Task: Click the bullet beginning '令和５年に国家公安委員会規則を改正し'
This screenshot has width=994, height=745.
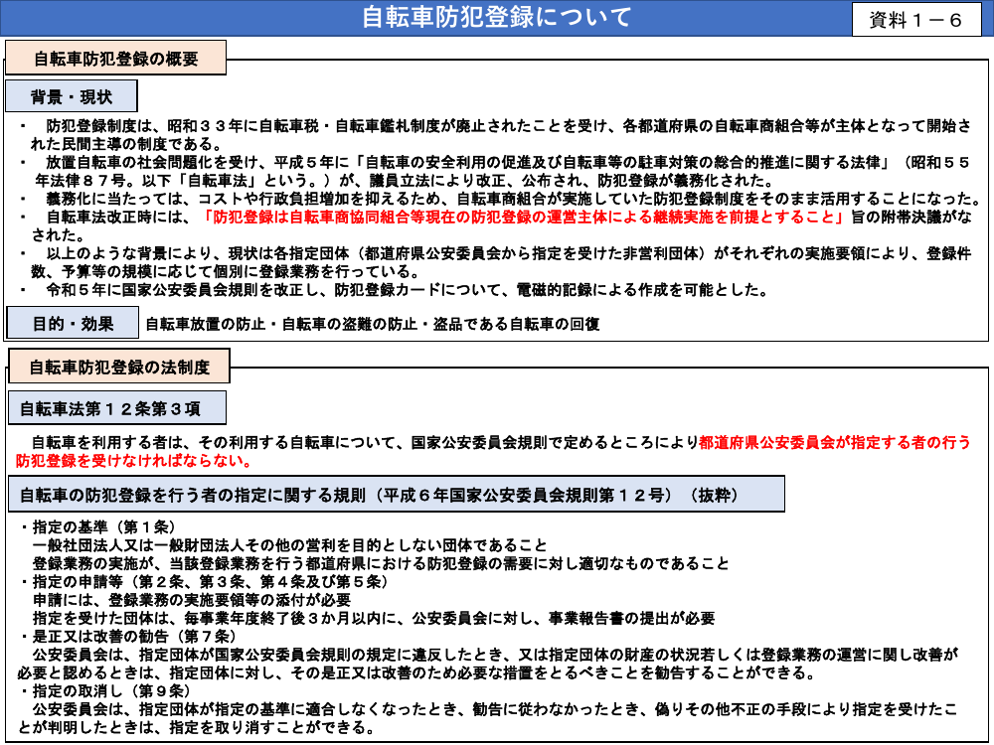Action: pos(395,290)
